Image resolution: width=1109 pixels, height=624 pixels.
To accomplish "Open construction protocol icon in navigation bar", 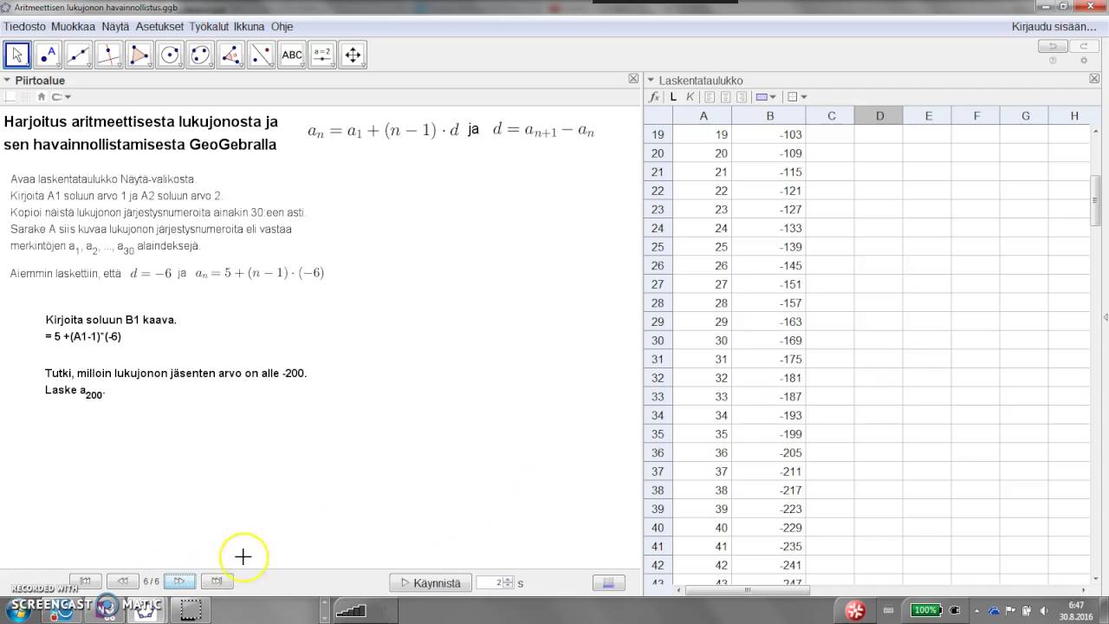I will (x=608, y=583).
